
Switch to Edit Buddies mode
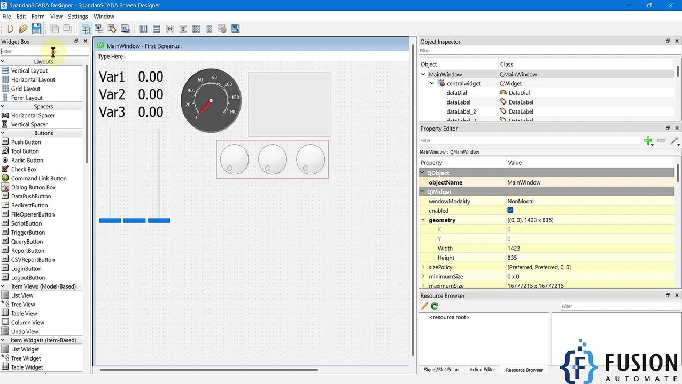(x=112, y=29)
